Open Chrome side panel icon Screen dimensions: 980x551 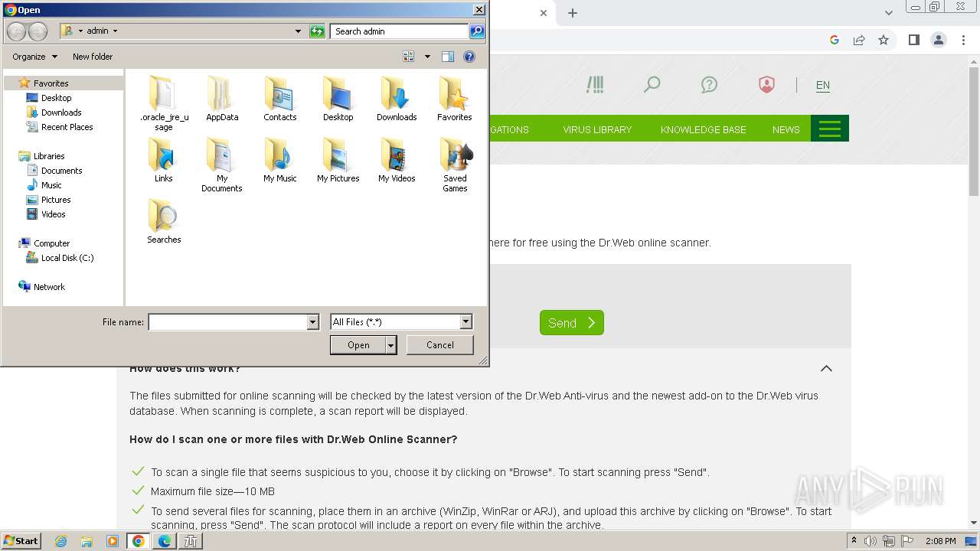click(x=913, y=40)
